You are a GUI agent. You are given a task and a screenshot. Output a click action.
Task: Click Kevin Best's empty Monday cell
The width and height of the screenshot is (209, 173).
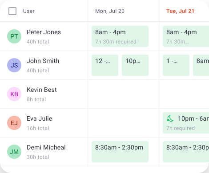(x=123, y=94)
